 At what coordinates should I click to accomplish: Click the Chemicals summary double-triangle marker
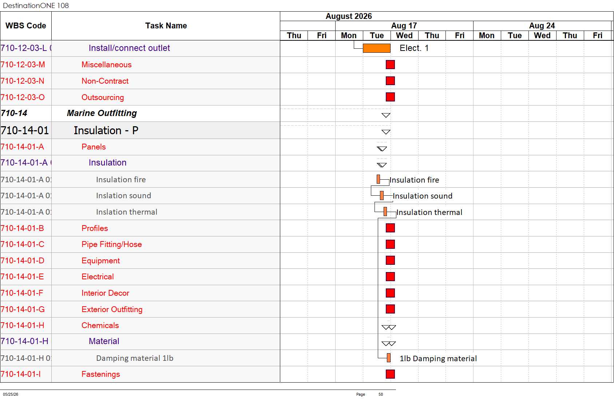[x=389, y=327]
